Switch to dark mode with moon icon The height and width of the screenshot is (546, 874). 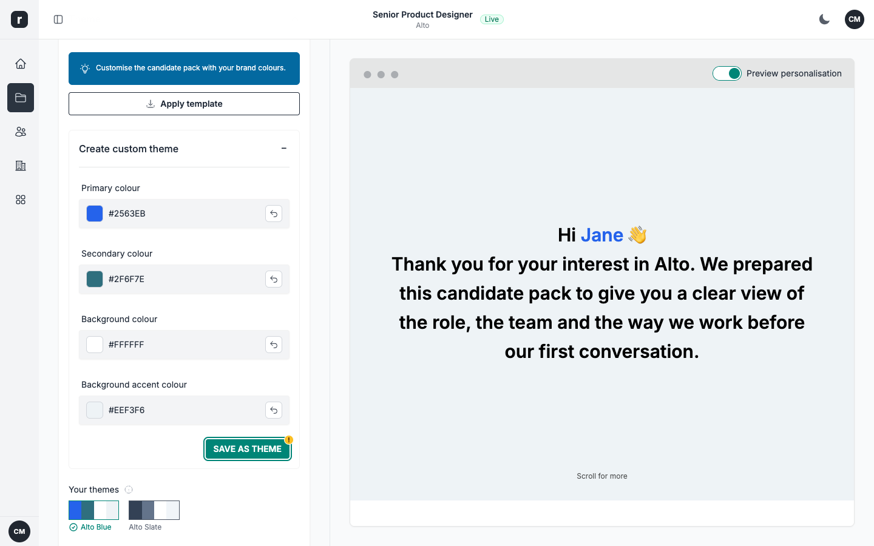[x=824, y=19]
